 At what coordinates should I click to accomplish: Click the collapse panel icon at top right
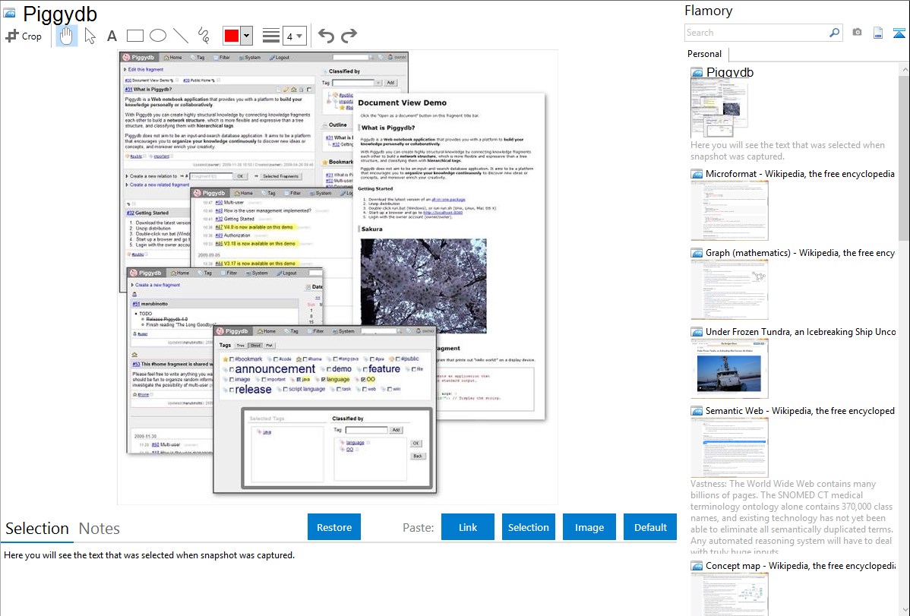pyautogui.click(x=899, y=33)
